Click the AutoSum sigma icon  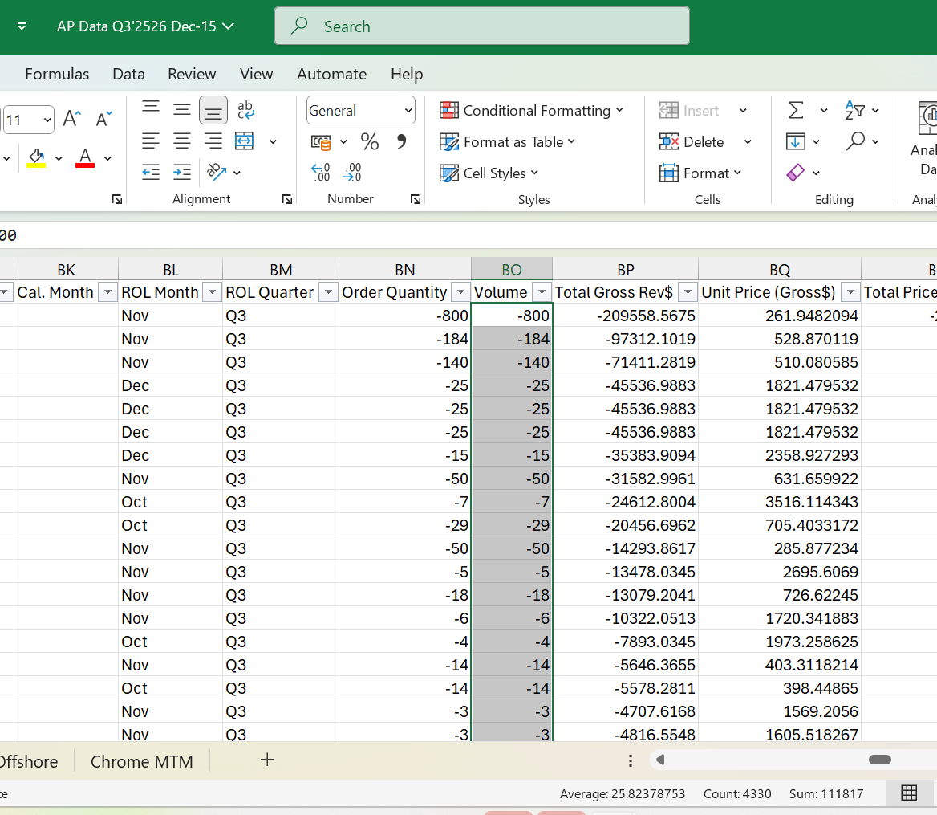796,110
